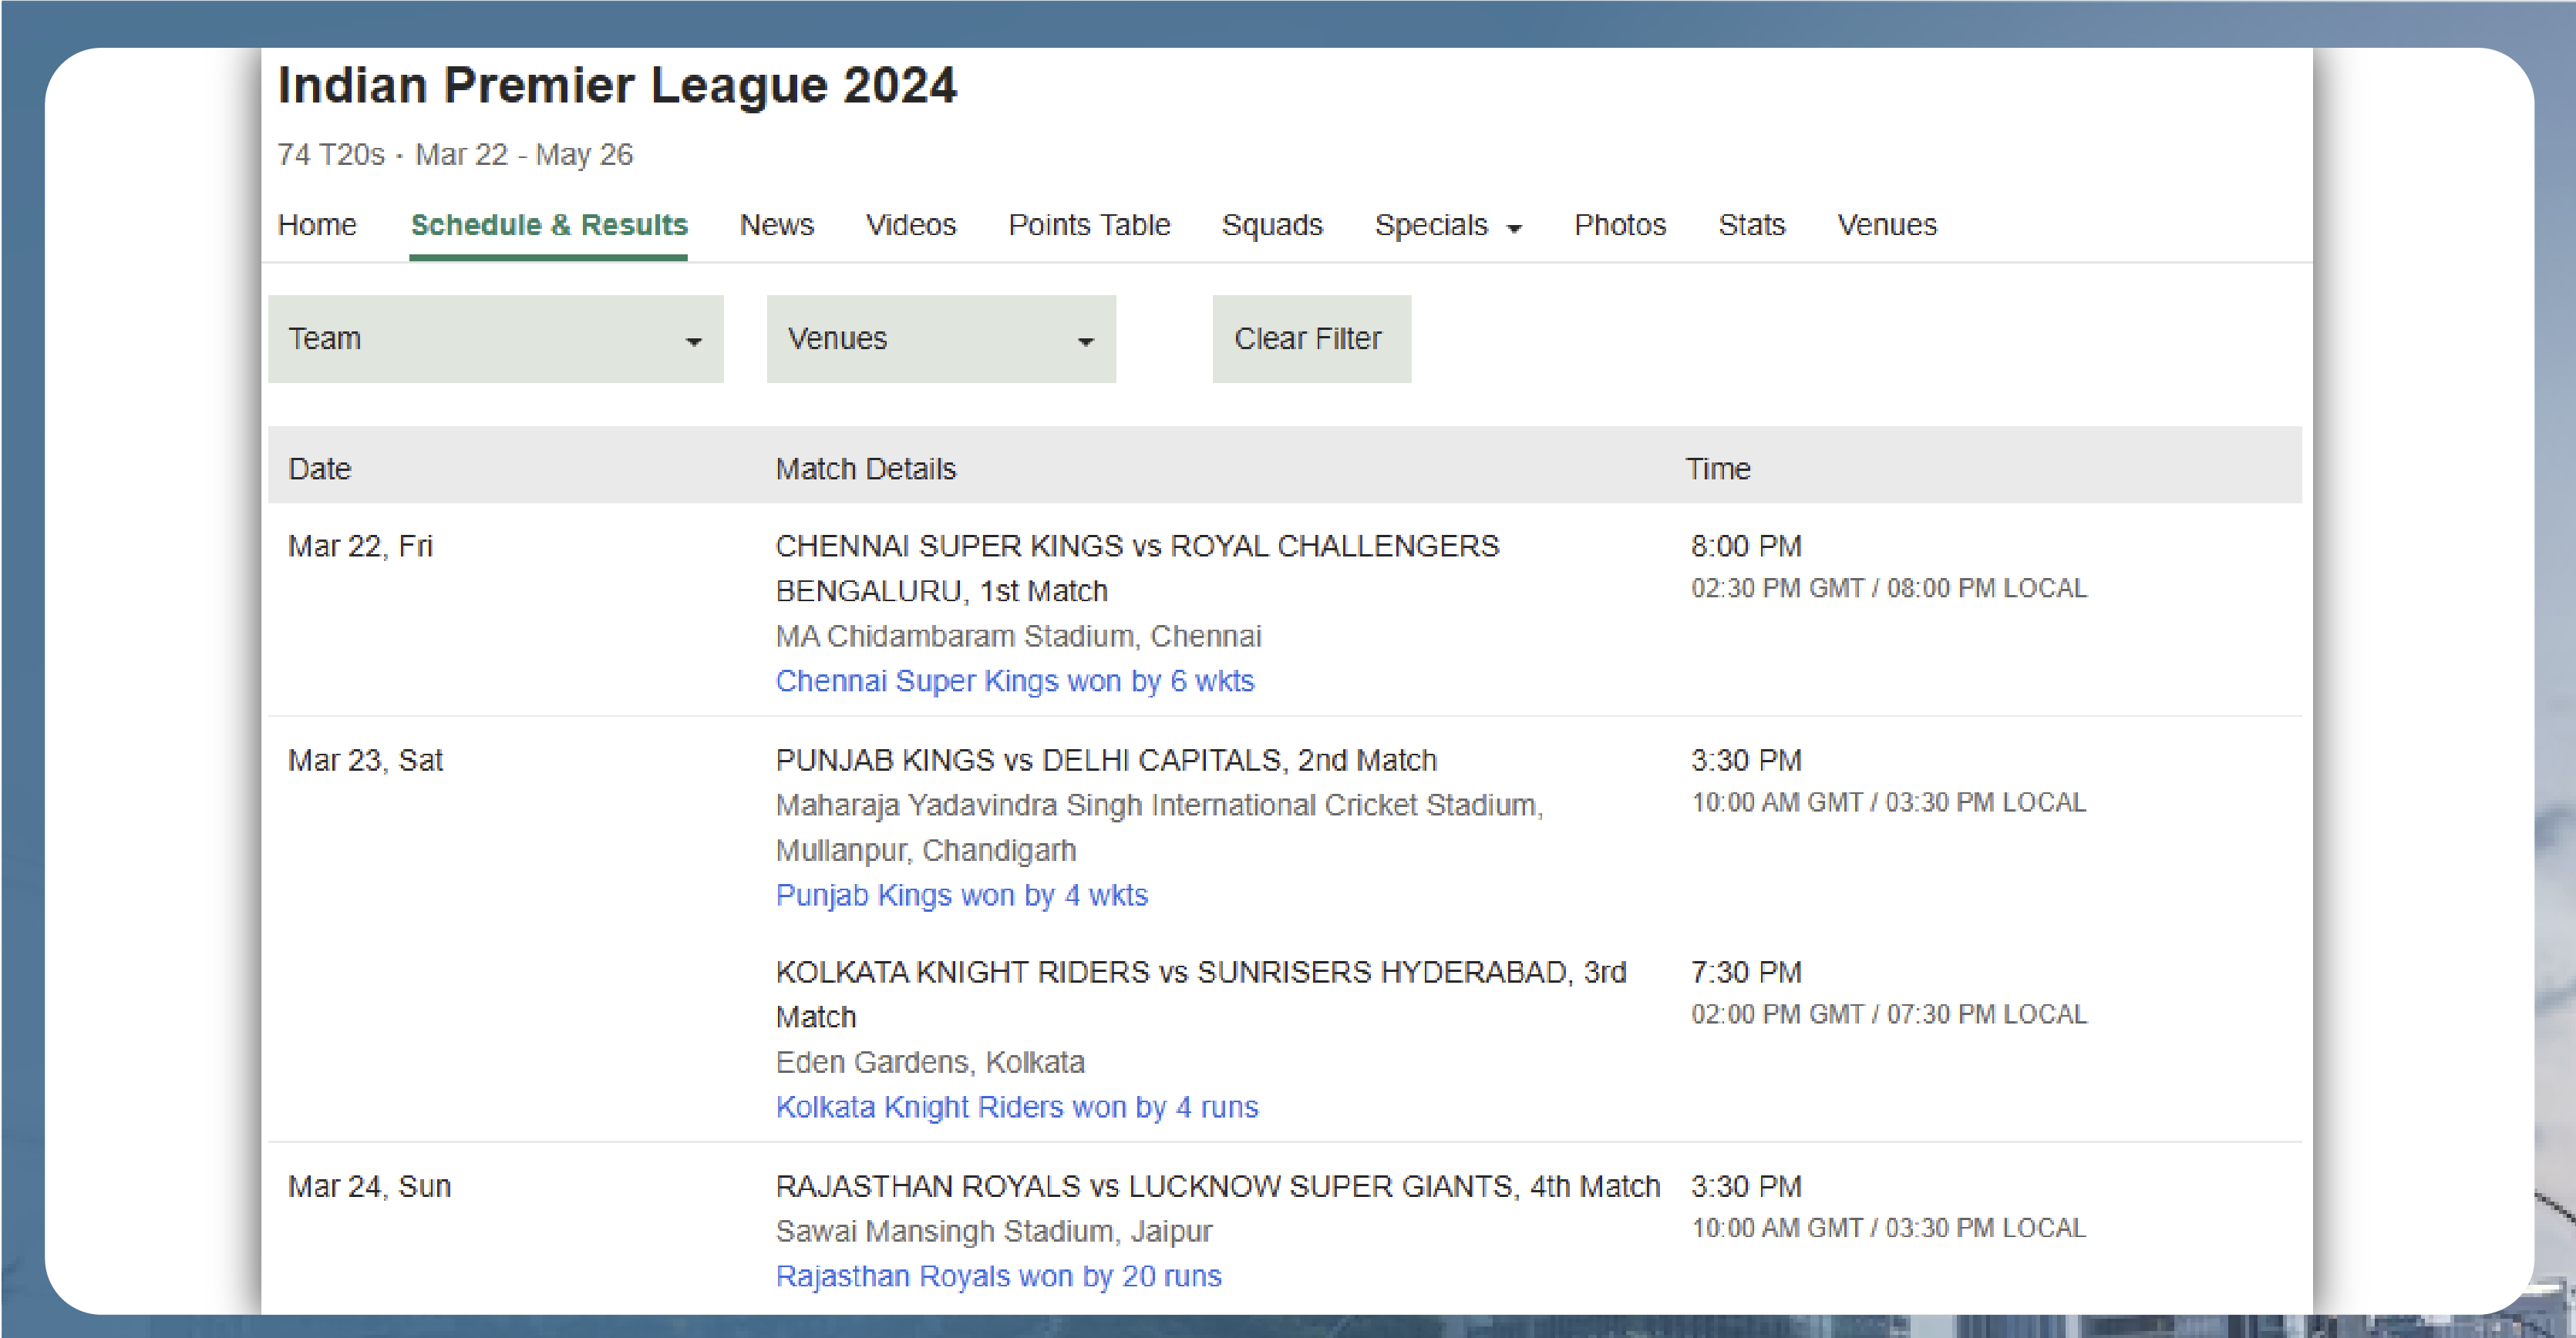The image size is (2576, 1338).
Task: Open the Home tab
Action: [316, 225]
